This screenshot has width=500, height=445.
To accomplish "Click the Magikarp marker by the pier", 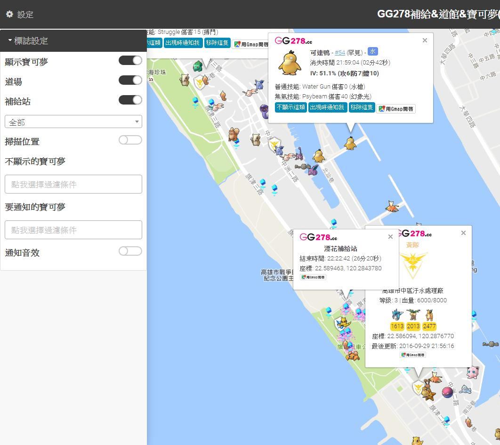I will coord(391,207).
